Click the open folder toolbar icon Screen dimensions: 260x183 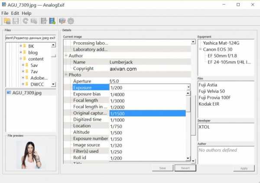point(7,21)
